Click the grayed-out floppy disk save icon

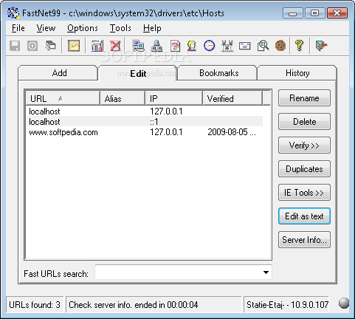coord(15,46)
